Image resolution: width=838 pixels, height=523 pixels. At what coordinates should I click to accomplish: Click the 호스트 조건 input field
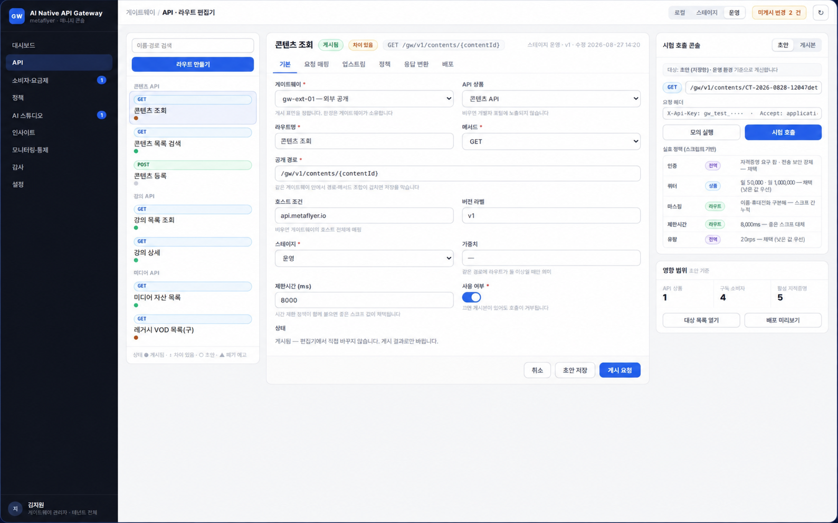(364, 215)
